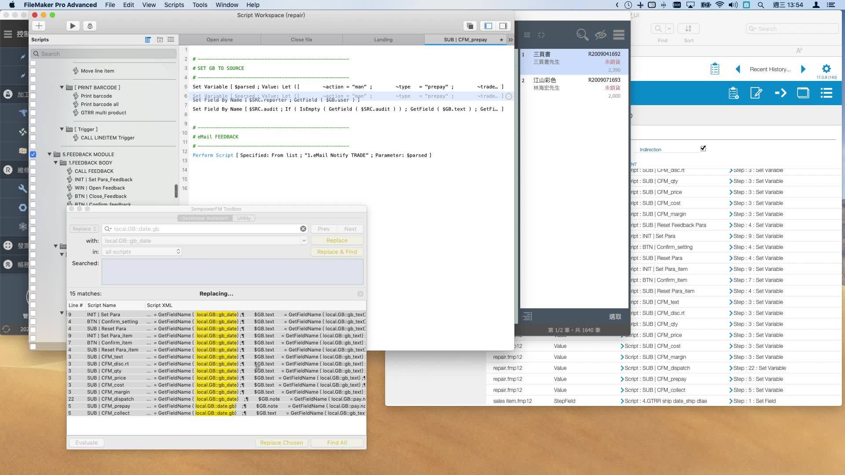Switch to the Landing script tab
Screen dimensions: 845x475
click(383, 40)
